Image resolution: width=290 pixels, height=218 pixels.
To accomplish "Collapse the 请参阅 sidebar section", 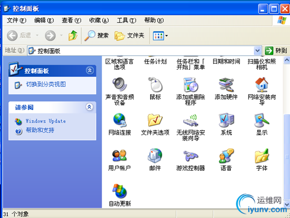I will point(90,107).
